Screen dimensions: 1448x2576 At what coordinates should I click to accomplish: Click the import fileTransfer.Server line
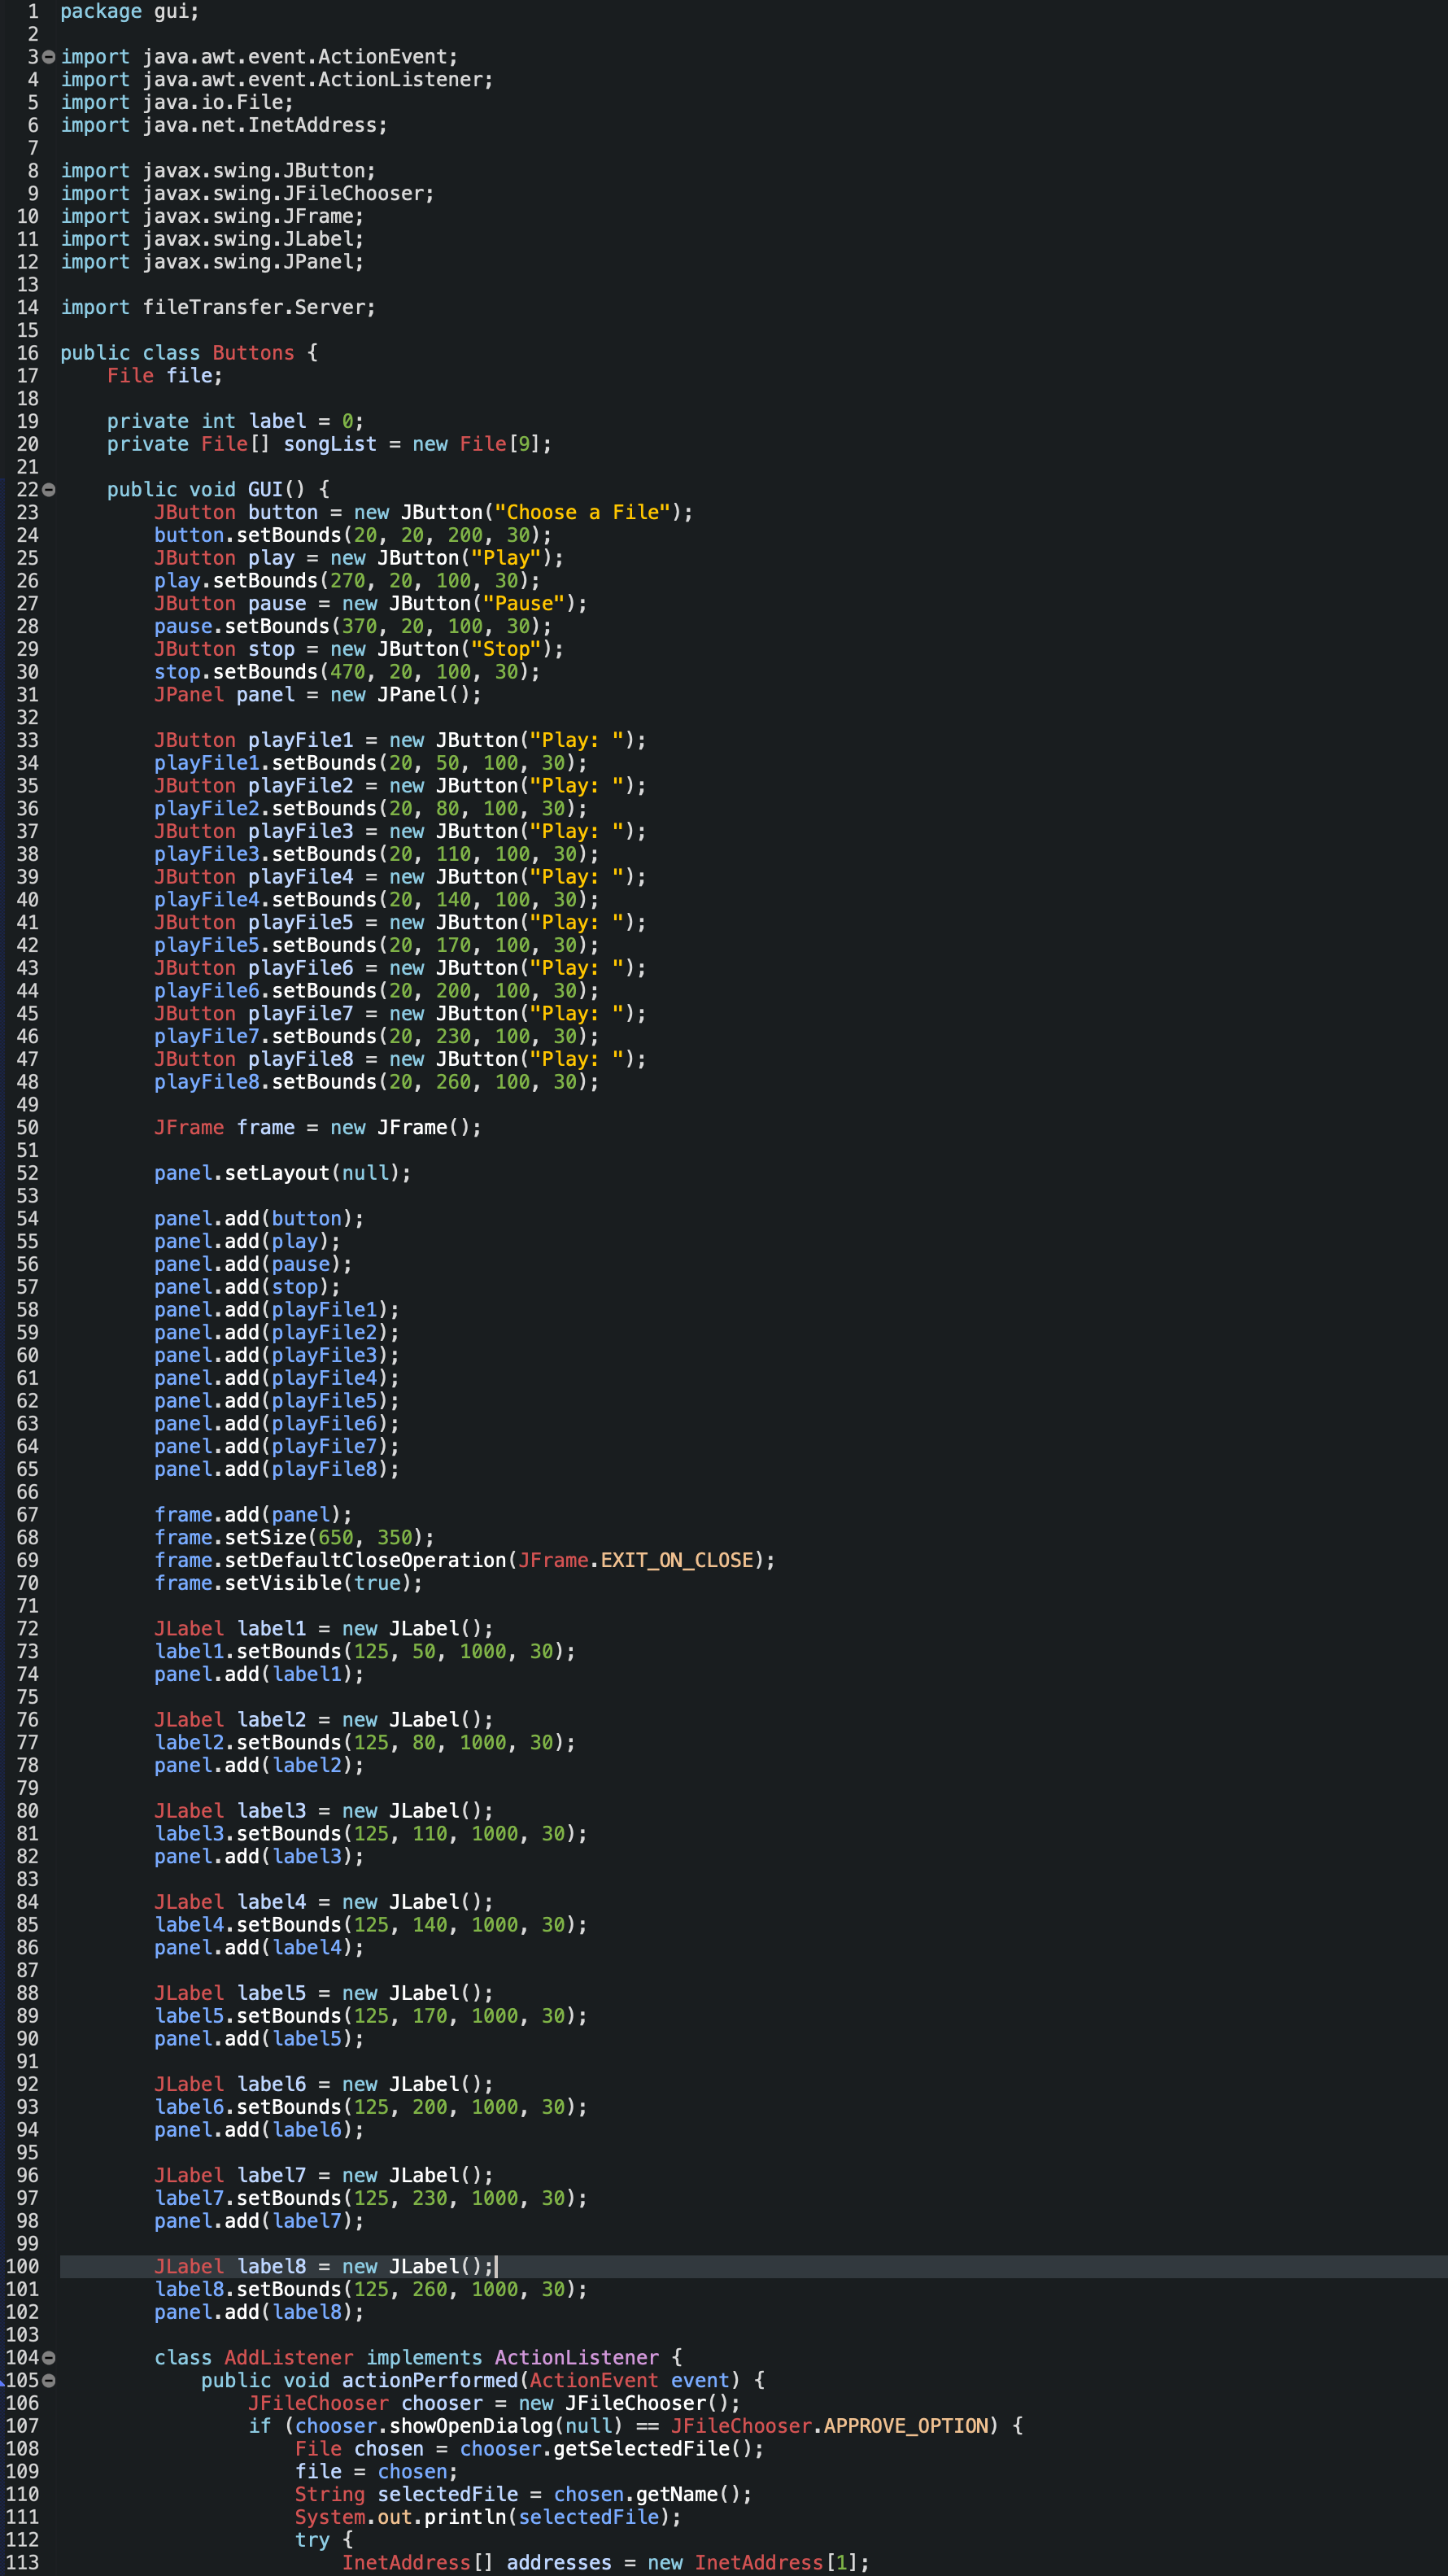pyautogui.click(x=218, y=308)
